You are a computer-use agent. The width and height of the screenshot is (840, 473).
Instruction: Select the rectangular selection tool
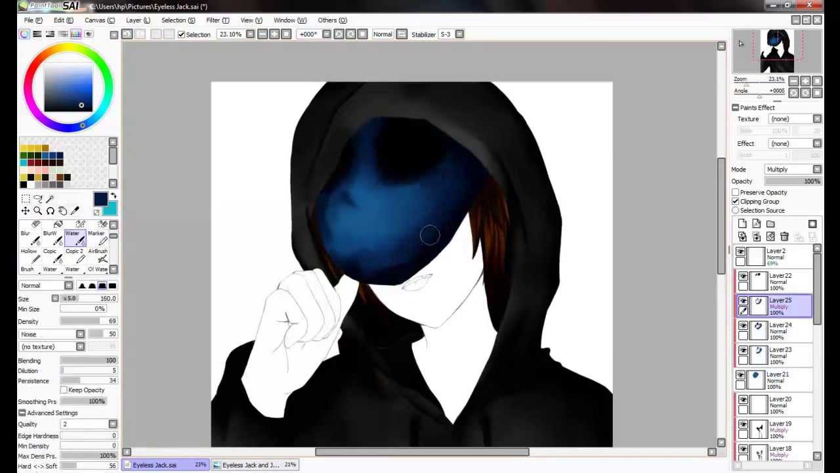pyautogui.click(x=25, y=198)
